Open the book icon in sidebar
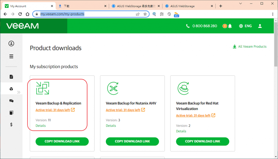This screenshot has height=159, width=278. [11, 113]
